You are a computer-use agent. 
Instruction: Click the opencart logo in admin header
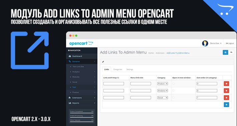81,43
